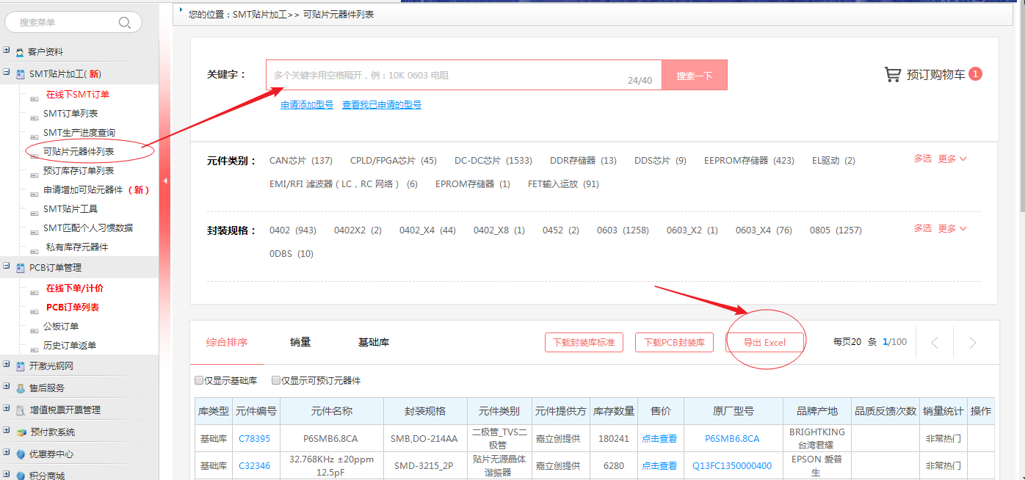Expand 更多 in the 元件类别 row
The height and width of the screenshot is (480, 1025).
952,159
